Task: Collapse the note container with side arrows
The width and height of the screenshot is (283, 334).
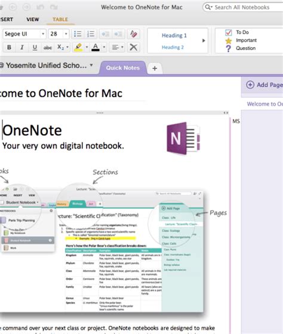Action: click(226, 113)
